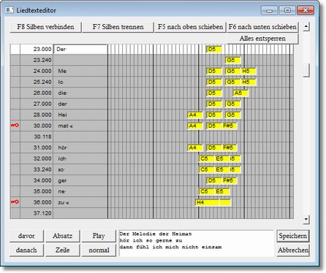Click the lyrics text box at the bottom
Screen dimensions: 326x273
coord(197,243)
